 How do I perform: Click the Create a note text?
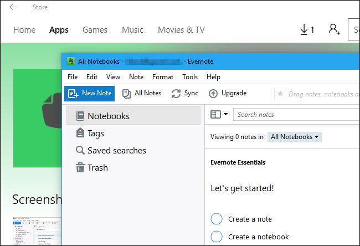pyautogui.click(x=250, y=219)
